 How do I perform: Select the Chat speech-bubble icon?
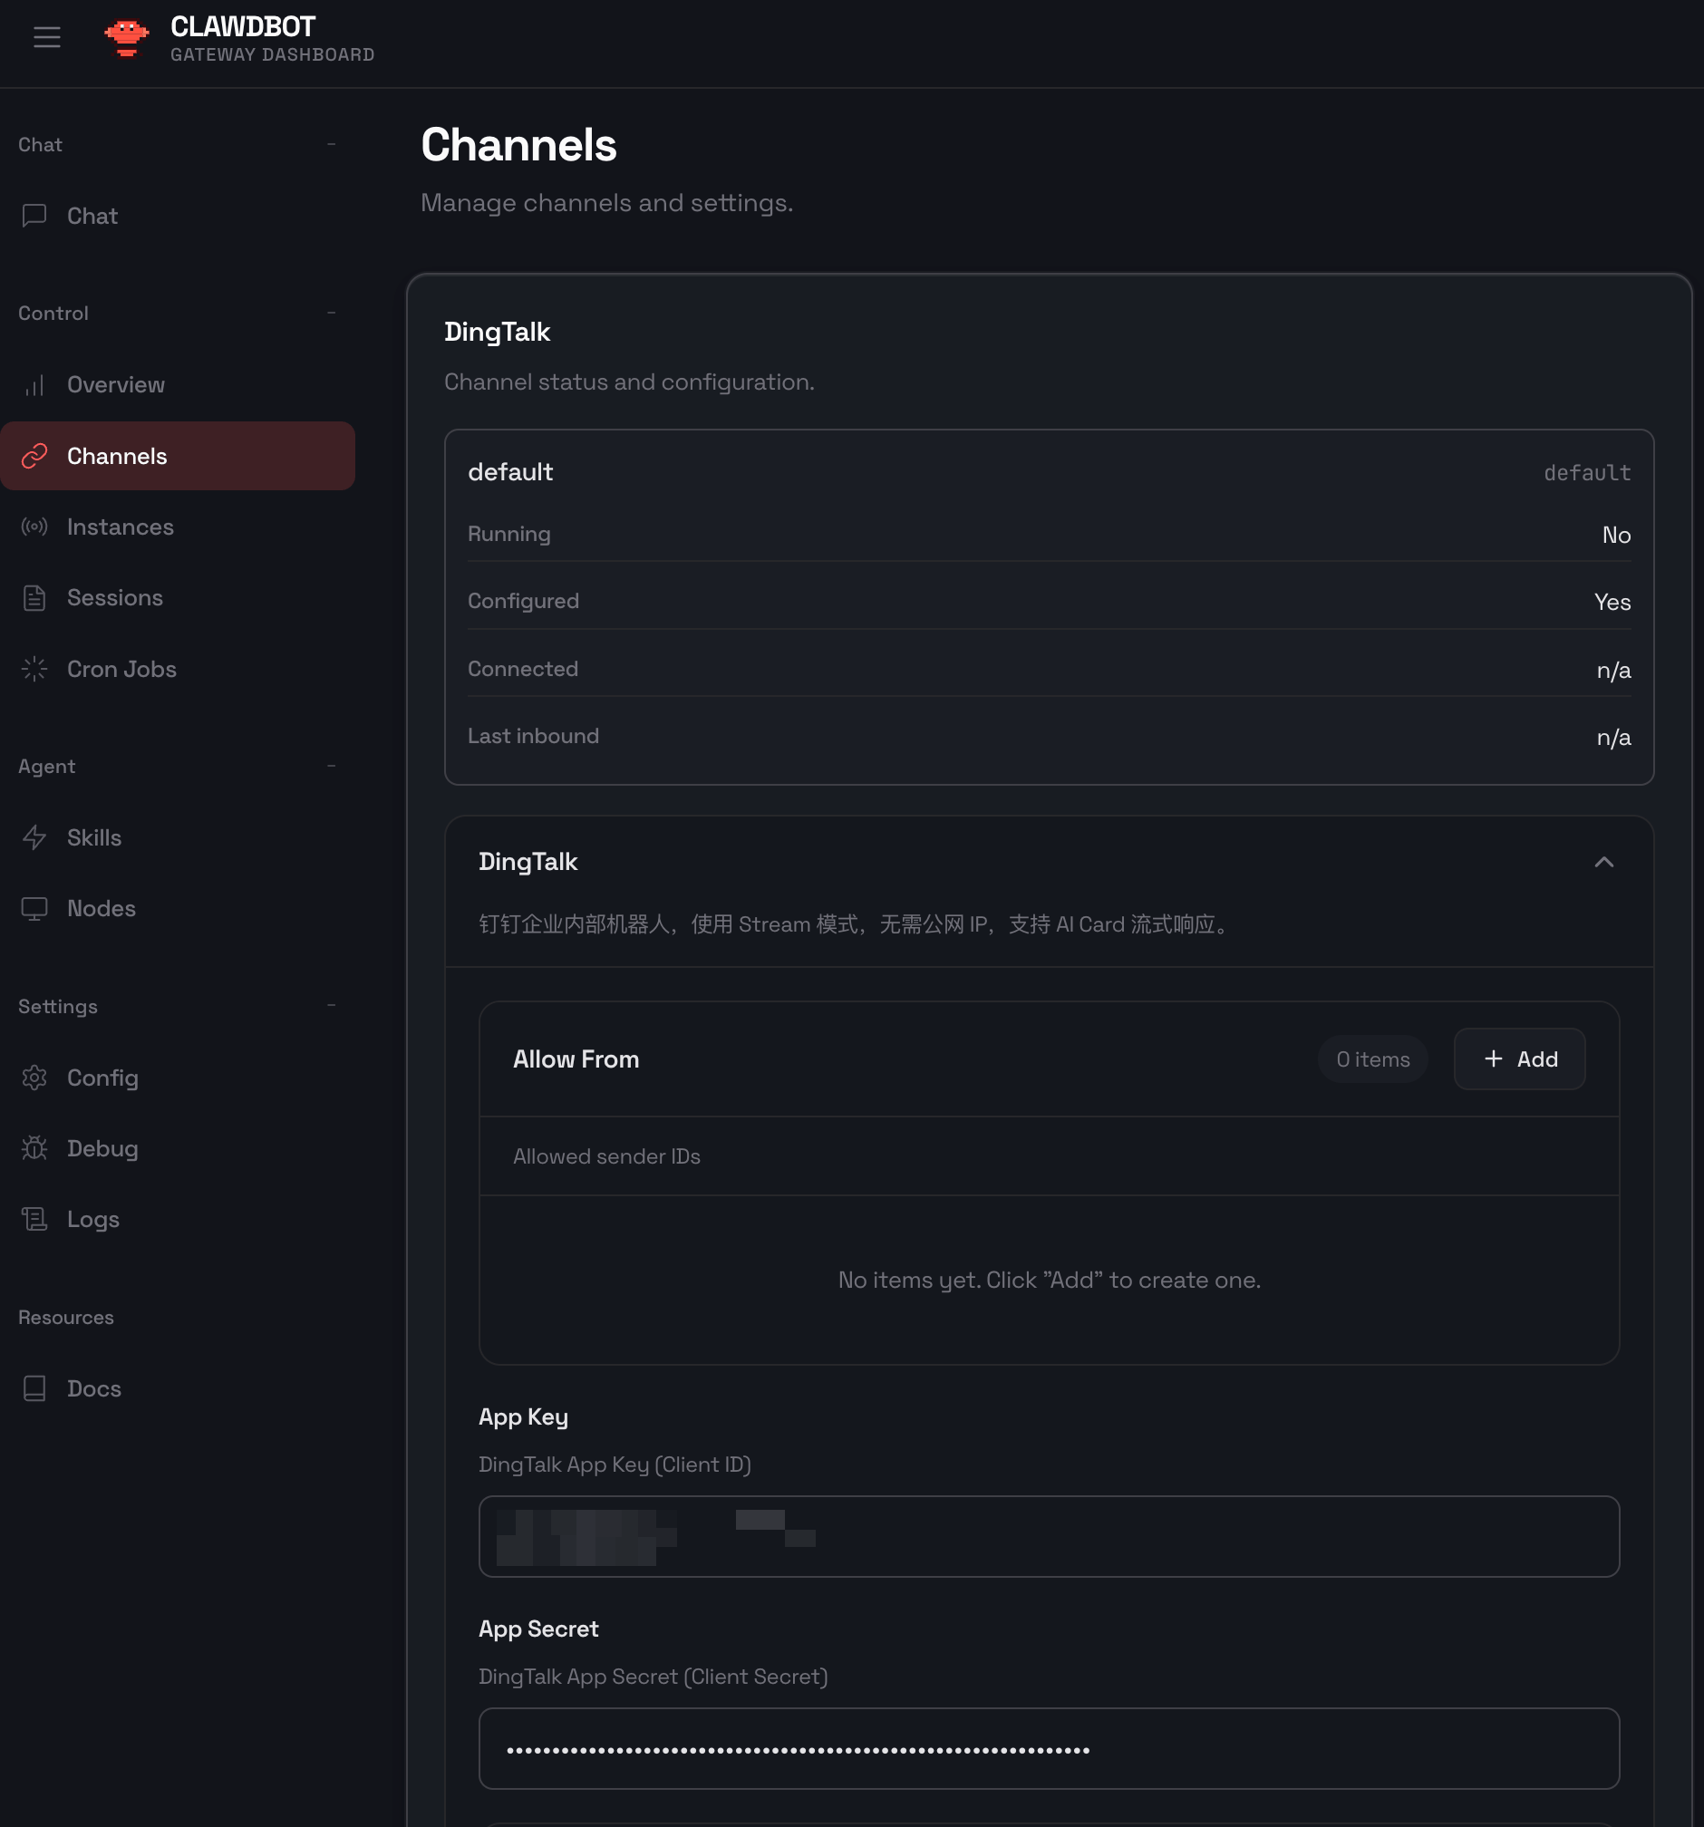(x=34, y=216)
